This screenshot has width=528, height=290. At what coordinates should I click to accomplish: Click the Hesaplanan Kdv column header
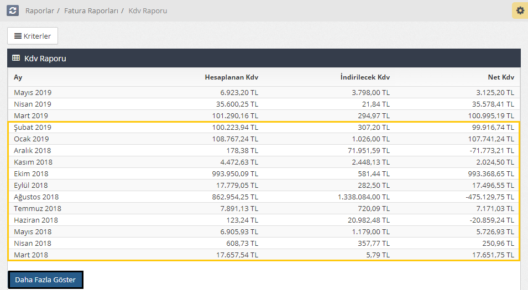[x=231, y=77]
